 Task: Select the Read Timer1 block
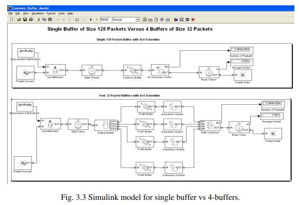point(209,72)
